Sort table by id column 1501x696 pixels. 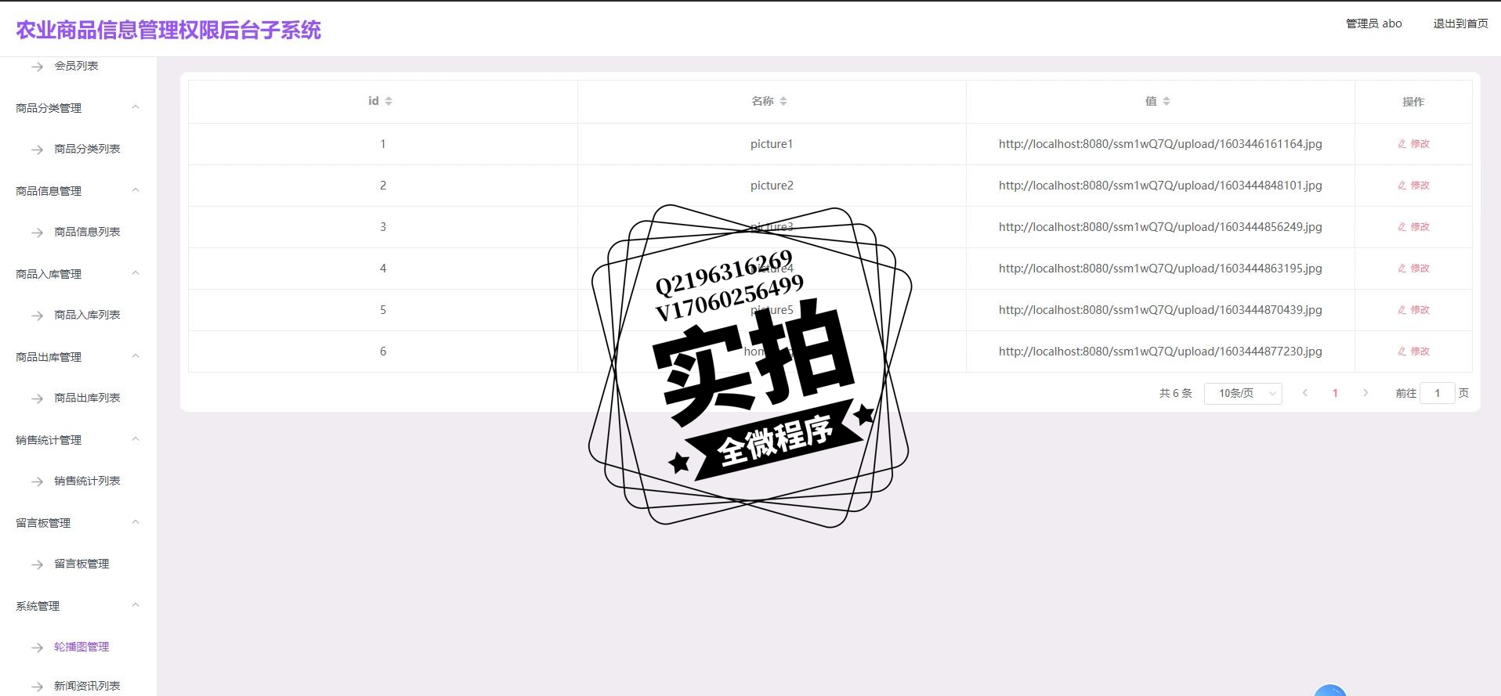coord(388,101)
